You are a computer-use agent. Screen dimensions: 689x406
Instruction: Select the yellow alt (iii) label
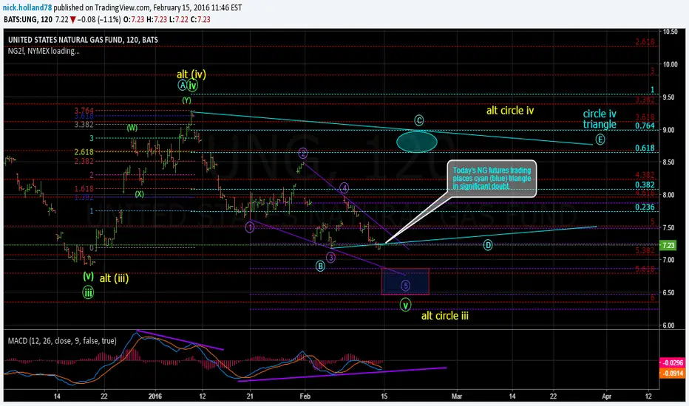[114, 278]
